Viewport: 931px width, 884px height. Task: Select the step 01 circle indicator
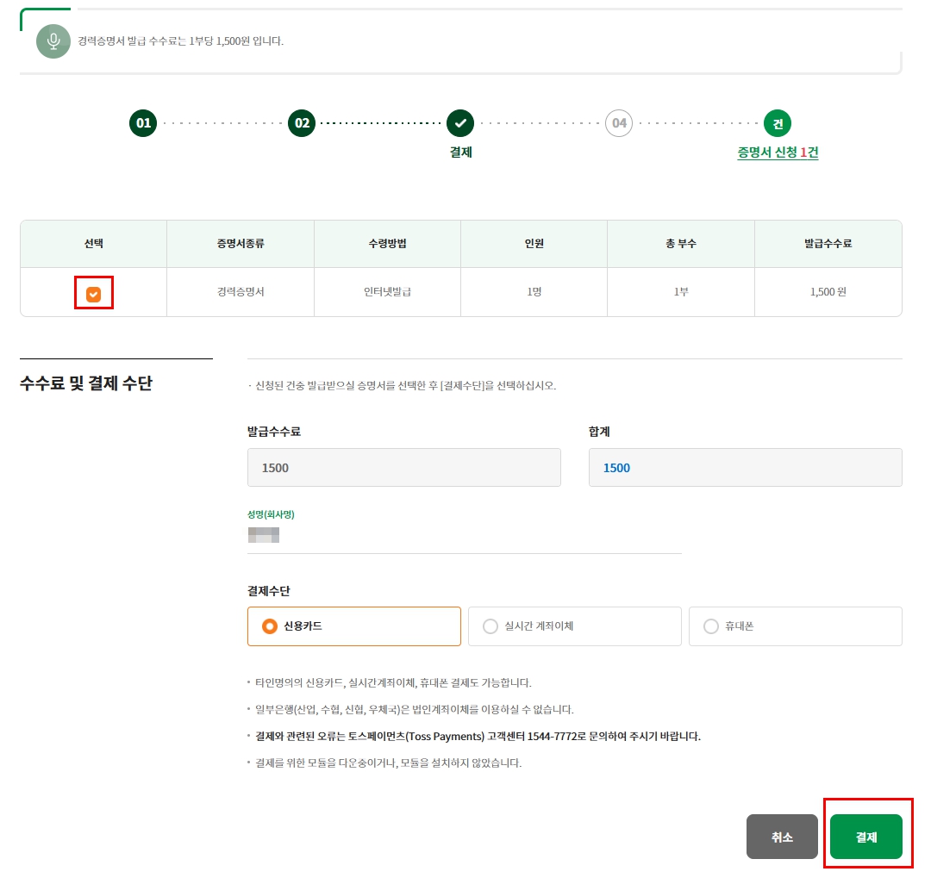coord(142,122)
